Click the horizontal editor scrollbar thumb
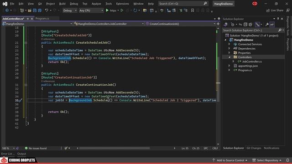Viewport: 292px width, 164px height. click(x=115, y=148)
